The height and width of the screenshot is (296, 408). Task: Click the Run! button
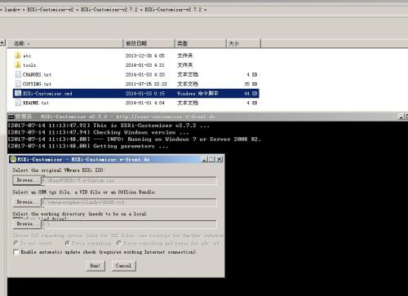(x=95, y=266)
